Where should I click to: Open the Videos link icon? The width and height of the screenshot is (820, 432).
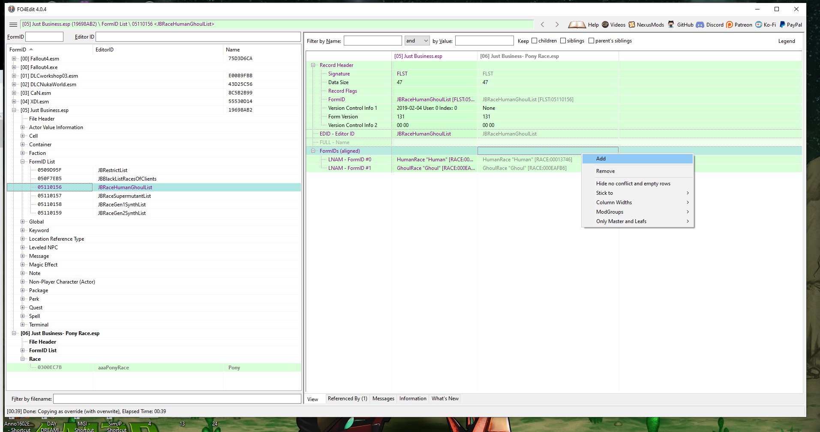coord(605,24)
